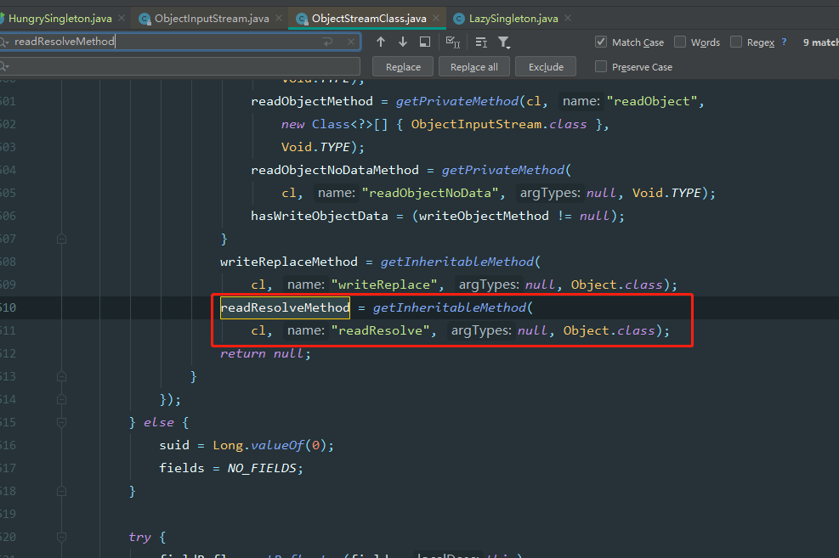Click new line icon in search field
The image size is (839, 558).
point(328,42)
